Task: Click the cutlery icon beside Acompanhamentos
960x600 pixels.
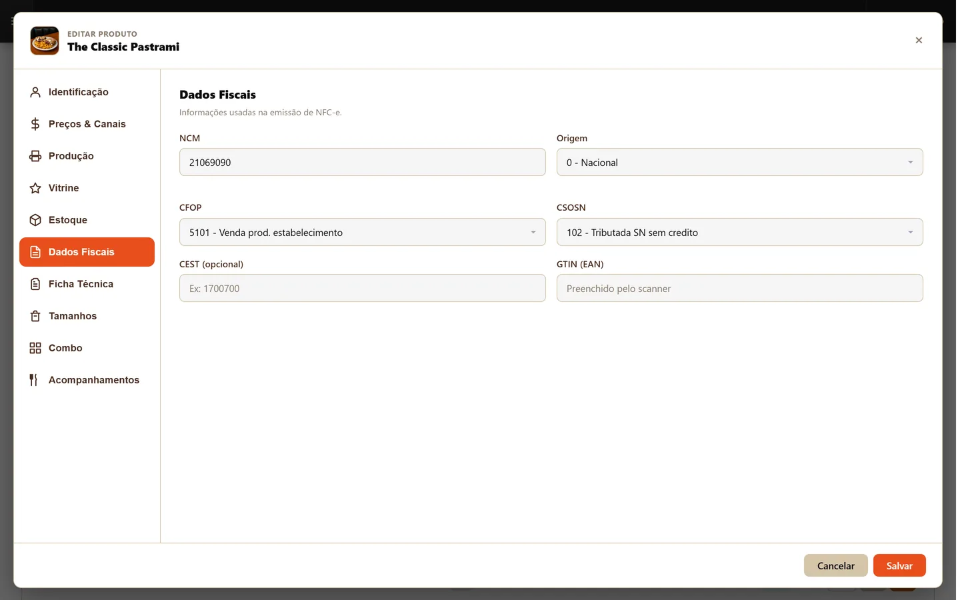Action: pos(34,380)
